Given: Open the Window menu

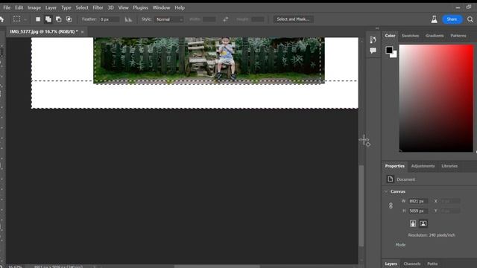Looking at the screenshot, I should pyautogui.click(x=161, y=7).
